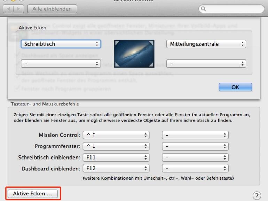Open the bottom-left corner action dropdown
Screen dimensions: 268x201
tap(61, 64)
